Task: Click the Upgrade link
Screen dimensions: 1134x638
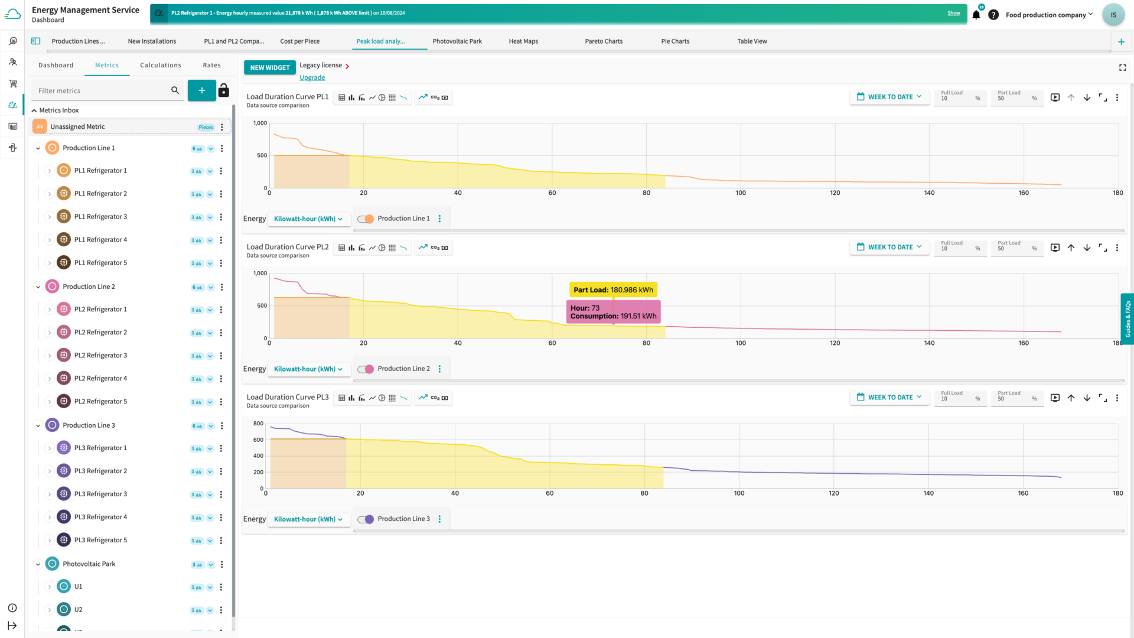Action: tap(312, 78)
